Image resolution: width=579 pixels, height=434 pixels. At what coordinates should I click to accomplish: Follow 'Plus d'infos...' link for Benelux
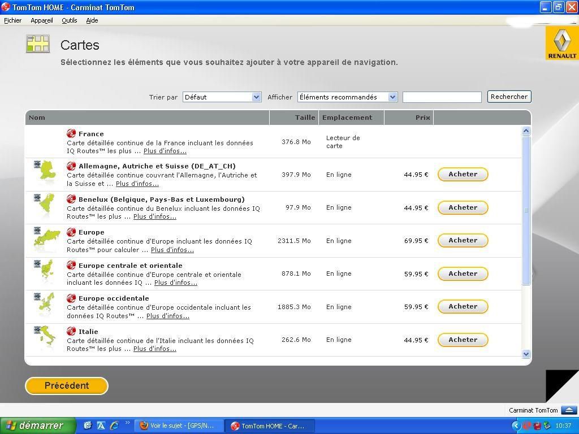tap(155, 216)
